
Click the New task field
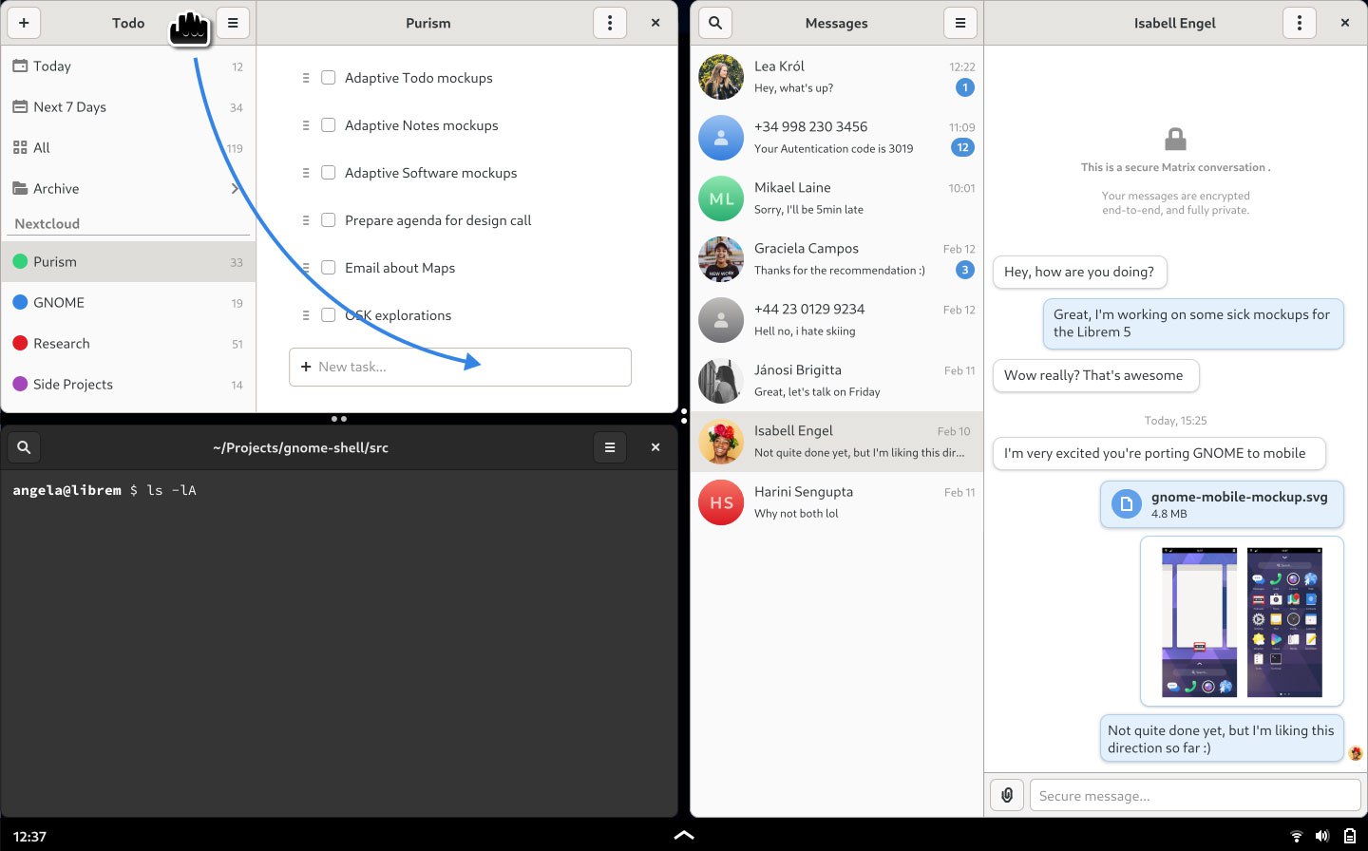coord(460,367)
